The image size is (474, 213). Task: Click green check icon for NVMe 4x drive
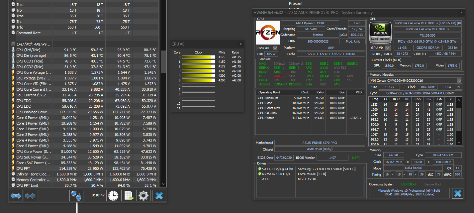pos(260,174)
